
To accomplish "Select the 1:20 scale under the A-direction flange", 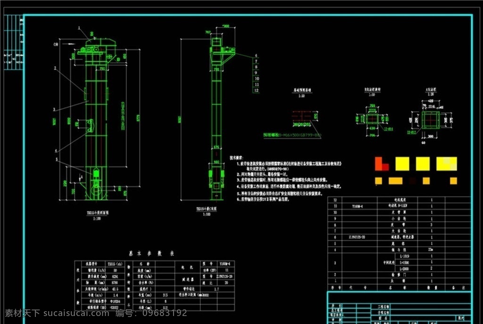I will pos(431,94).
